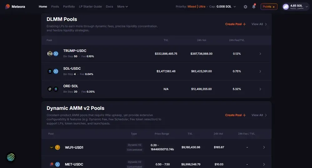Click plus icon beside Dynamic AMM Create Pool
The width and height of the screenshot is (312, 168).
pyautogui.click(x=244, y=115)
